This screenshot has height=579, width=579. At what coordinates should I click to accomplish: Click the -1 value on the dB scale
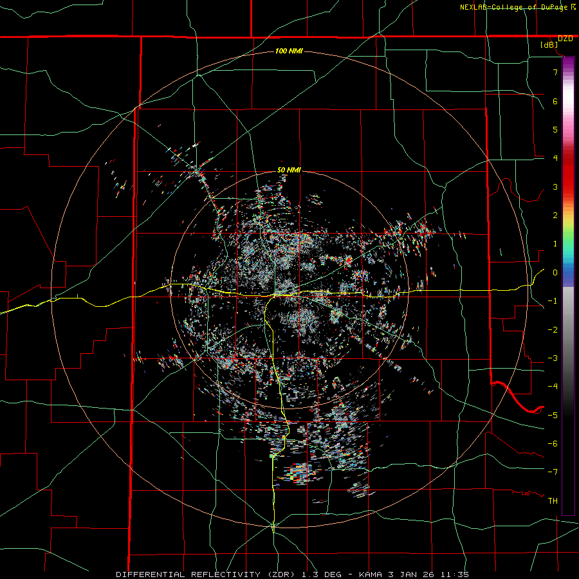(x=553, y=301)
